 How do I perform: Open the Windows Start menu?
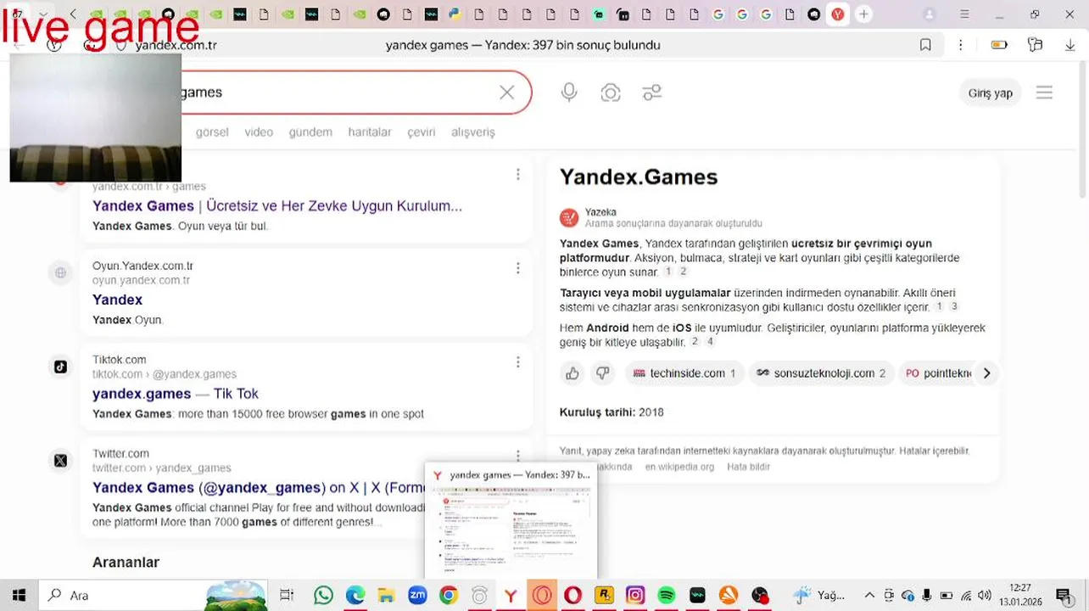coord(19,596)
